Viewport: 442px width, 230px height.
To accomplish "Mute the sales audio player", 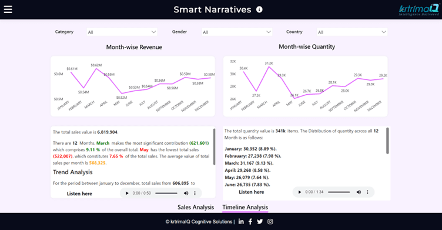I will 186,194.
